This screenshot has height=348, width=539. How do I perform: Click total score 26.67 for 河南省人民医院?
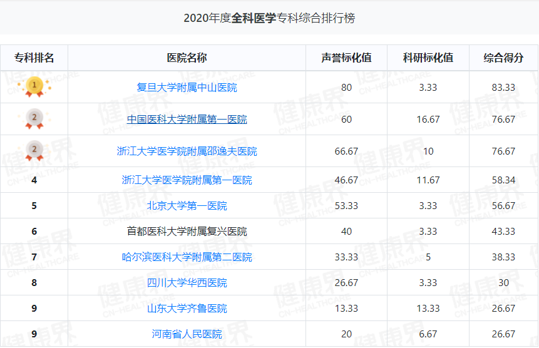[x=503, y=334]
